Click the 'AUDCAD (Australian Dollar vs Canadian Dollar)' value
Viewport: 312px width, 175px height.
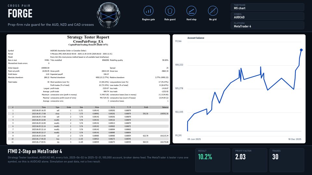point(68,51)
